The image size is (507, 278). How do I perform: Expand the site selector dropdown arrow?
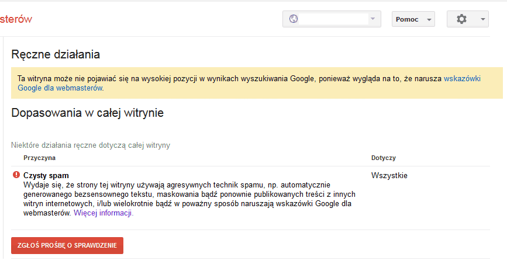373,19
